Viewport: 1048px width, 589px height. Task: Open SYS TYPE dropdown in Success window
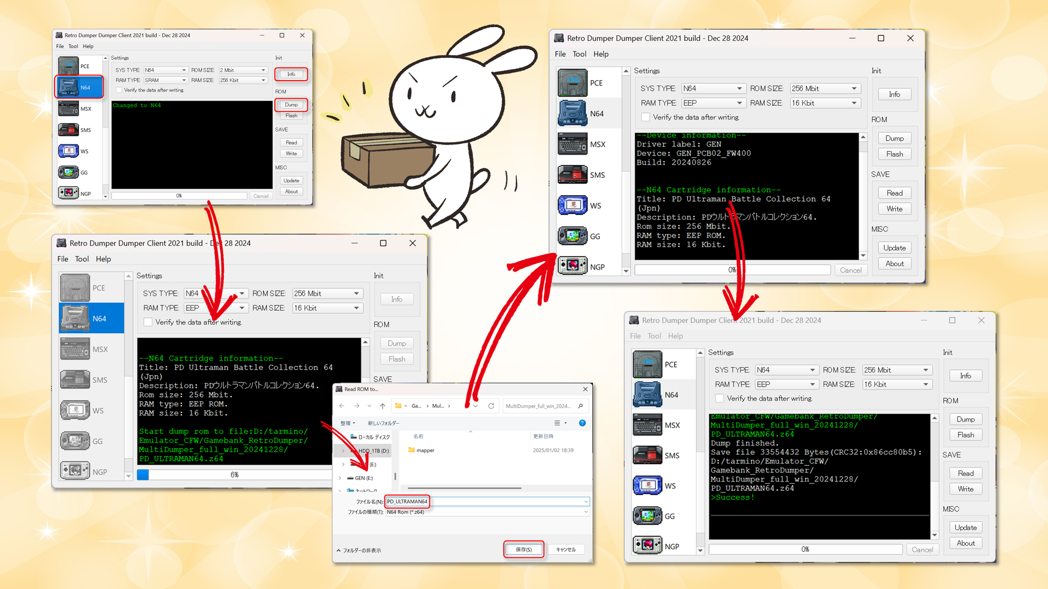787,370
